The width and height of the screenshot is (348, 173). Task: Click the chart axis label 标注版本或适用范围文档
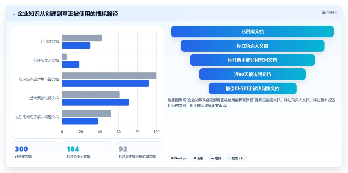point(39,79)
